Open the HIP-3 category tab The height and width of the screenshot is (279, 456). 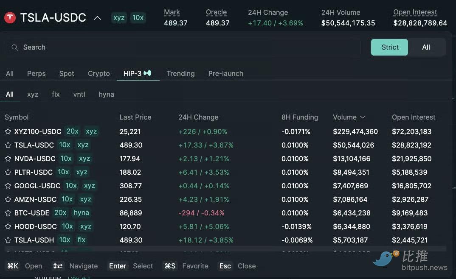137,73
